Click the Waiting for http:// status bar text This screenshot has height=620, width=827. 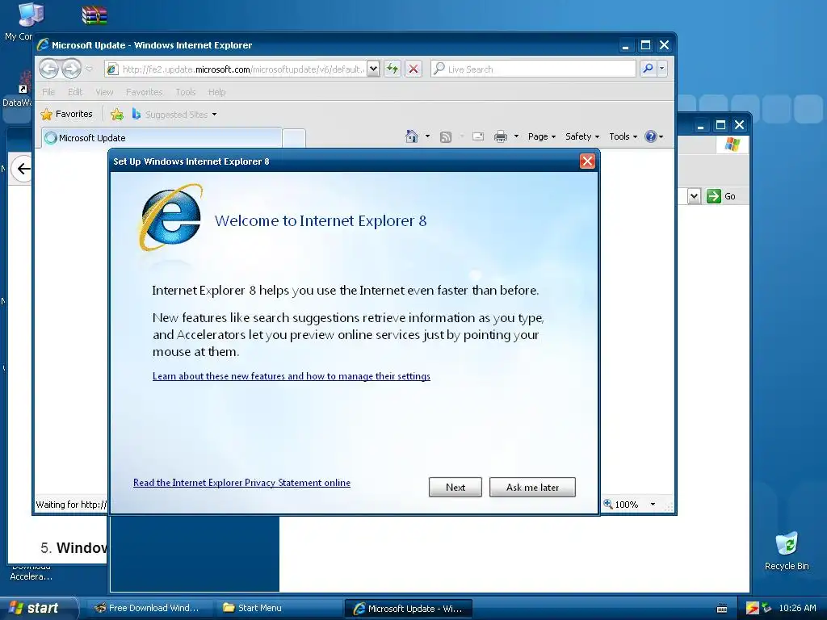pos(71,505)
